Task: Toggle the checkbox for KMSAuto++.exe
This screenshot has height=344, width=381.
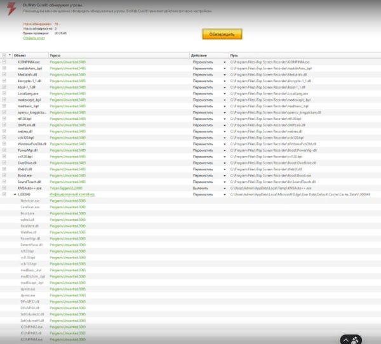Action: [4, 188]
